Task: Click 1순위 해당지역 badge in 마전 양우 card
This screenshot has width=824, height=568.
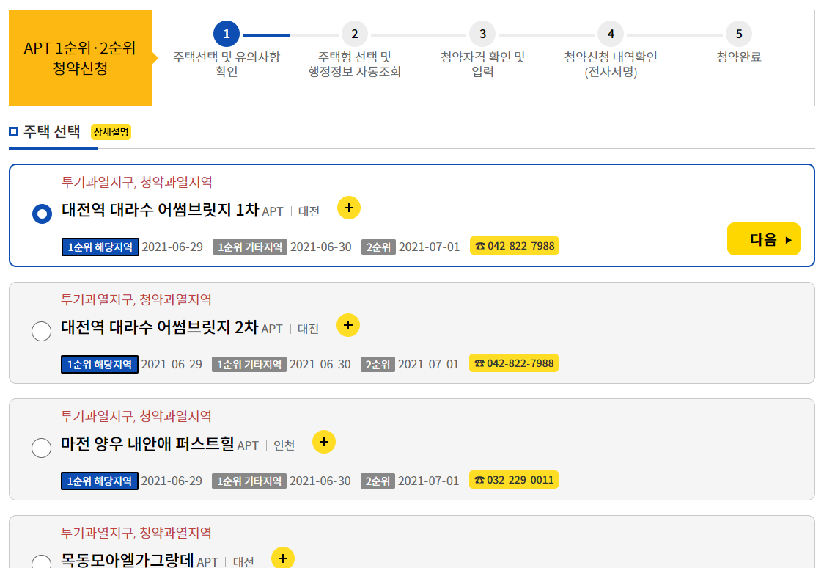Action: point(100,481)
